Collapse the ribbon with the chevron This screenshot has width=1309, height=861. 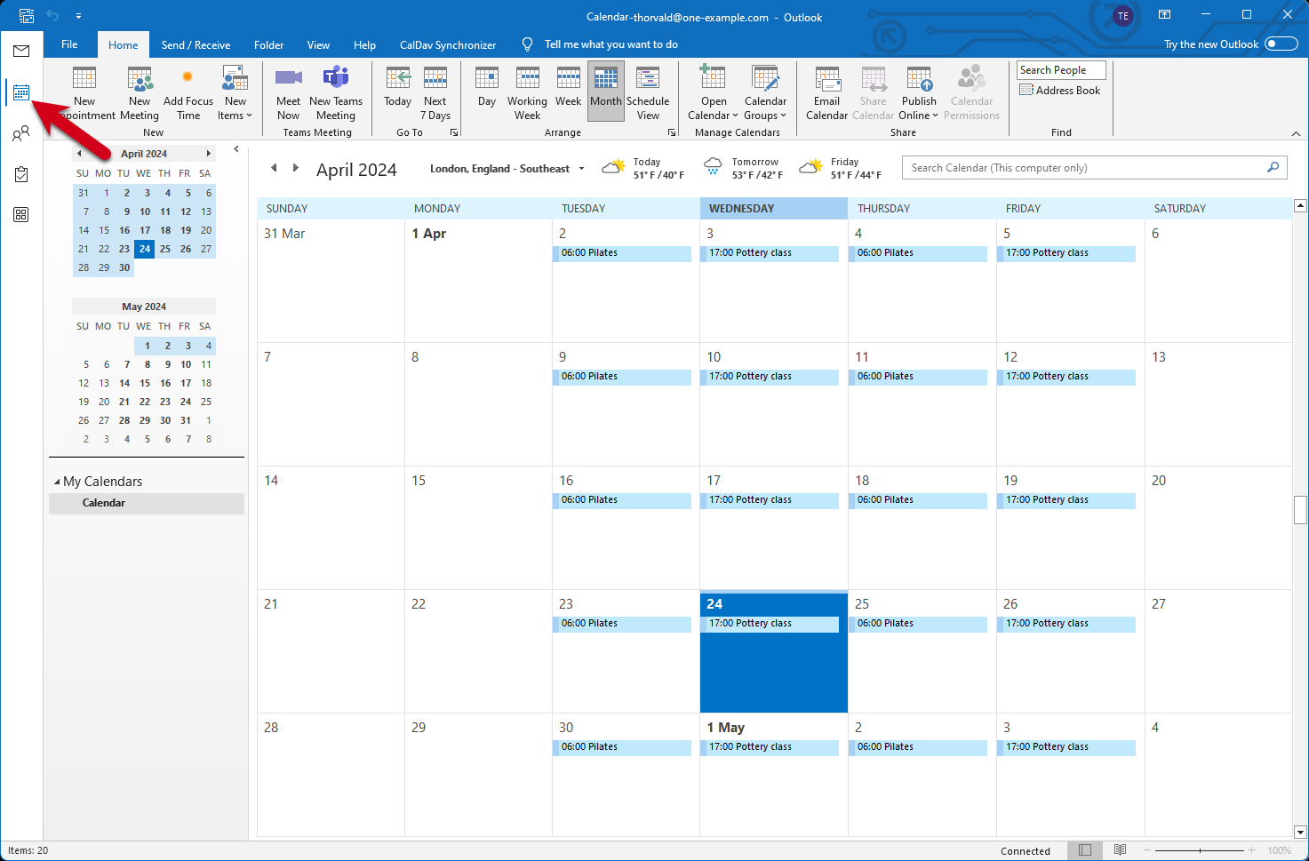pos(1296,133)
